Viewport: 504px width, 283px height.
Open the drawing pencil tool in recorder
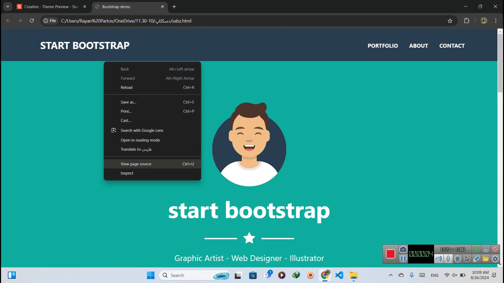pos(476,259)
